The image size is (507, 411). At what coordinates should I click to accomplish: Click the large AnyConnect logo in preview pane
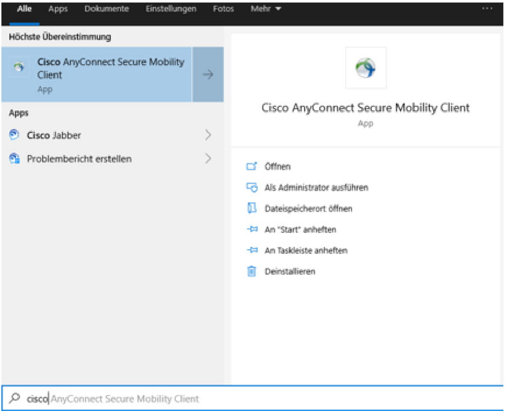pyautogui.click(x=366, y=68)
